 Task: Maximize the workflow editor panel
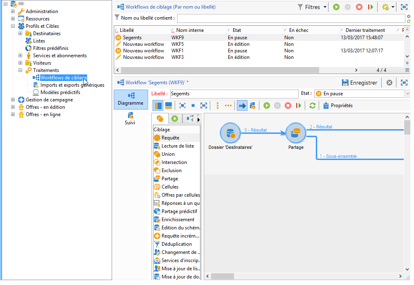click(x=404, y=83)
